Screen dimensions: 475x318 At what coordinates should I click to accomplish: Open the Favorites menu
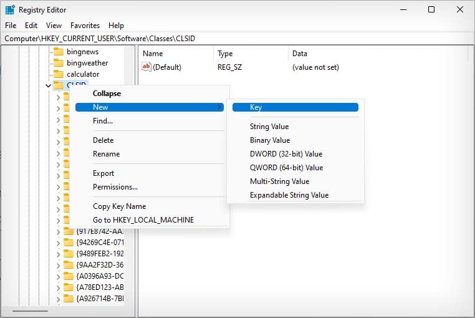pyautogui.click(x=85, y=26)
